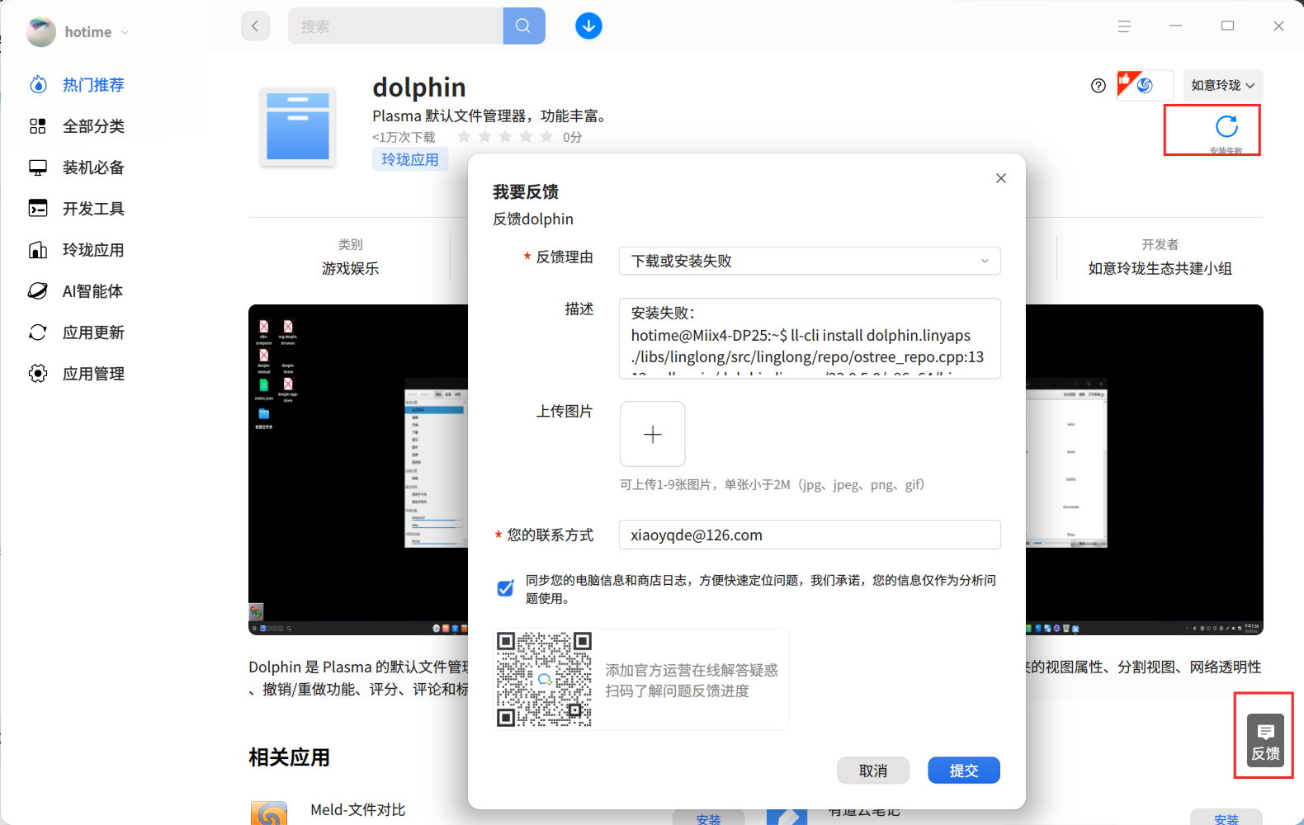Open the 反馈理由 dropdown
This screenshot has width=1304, height=825.
click(810, 261)
